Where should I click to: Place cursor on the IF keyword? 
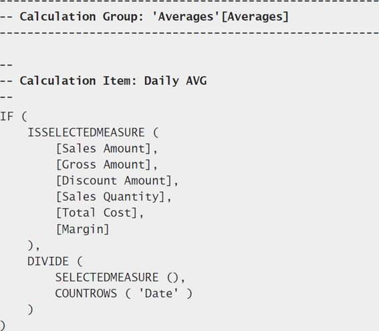(7, 116)
